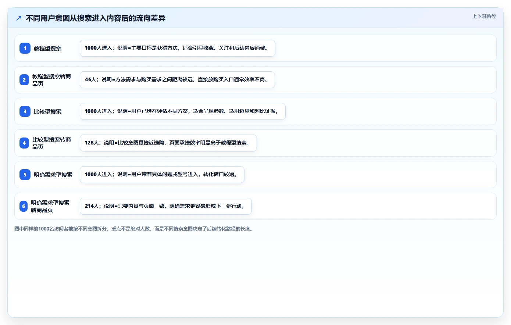Select the 明确需求型搜索转商品页 row label

pos(50,206)
